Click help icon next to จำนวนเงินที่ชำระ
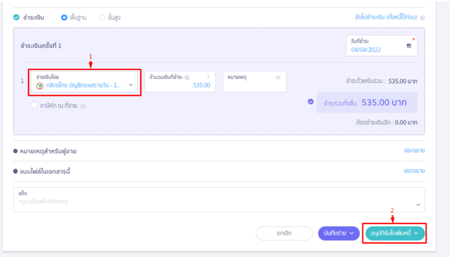Image resolution: width=450 pixels, height=257 pixels. coord(187,77)
